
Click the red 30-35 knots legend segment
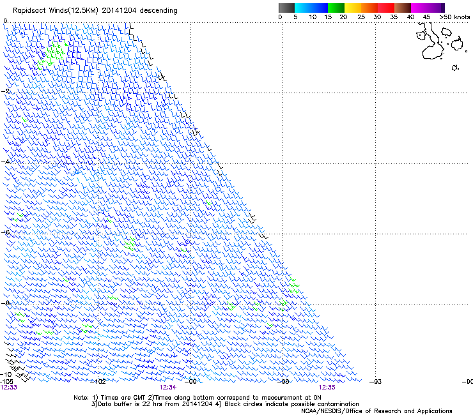(386, 8)
